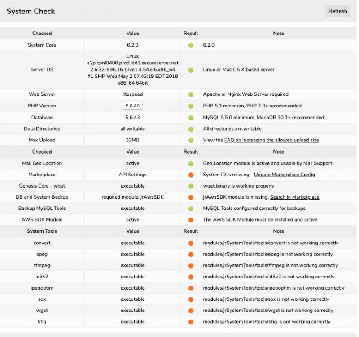Click the System Check page title
The height and width of the screenshot is (337, 359).
(x=31, y=11)
